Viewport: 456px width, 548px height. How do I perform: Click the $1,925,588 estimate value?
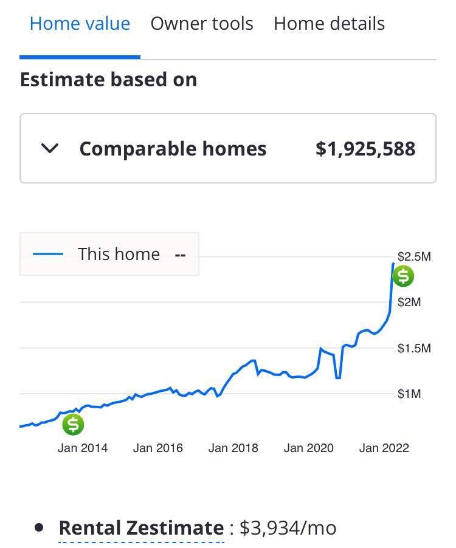click(x=365, y=148)
